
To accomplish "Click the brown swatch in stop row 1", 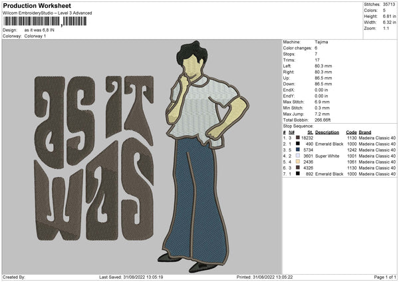I will click(x=298, y=138).
